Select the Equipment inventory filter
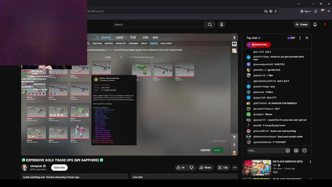Image resolution: width=332 pixels, height=187 pixels. [x=109, y=43]
